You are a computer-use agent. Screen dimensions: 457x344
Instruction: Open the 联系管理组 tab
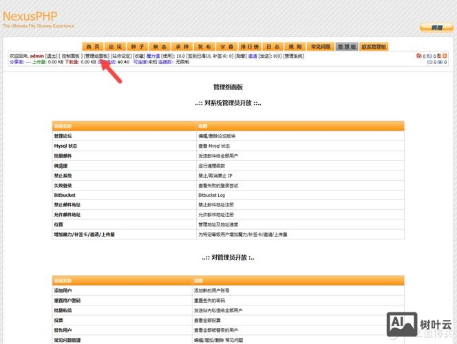pyautogui.click(x=374, y=47)
